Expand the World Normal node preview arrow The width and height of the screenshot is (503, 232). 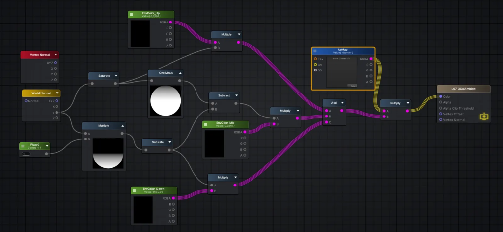pos(57,93)
